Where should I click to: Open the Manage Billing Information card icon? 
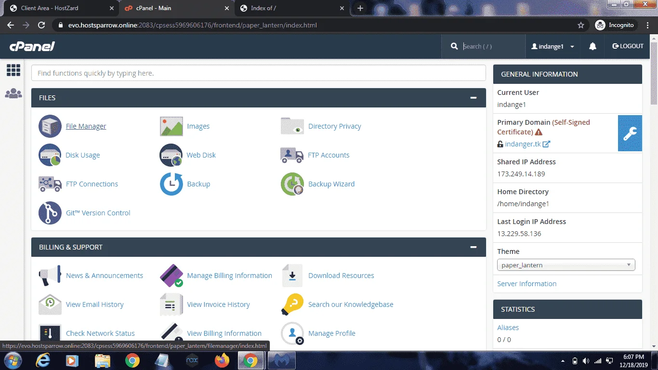171,276
